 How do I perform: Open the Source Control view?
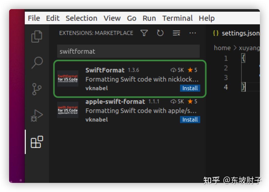tap(37, 89)
